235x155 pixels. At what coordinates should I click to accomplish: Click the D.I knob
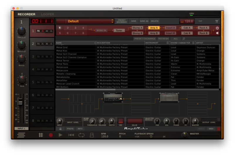(x=185, y=121)
